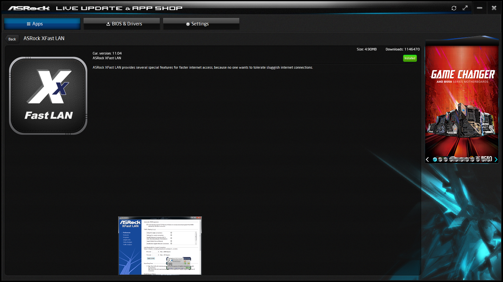Open the XFast LAN screenshot thumbnail

[160, 246]
